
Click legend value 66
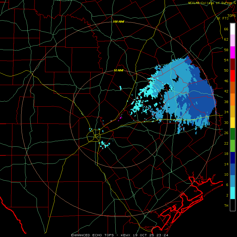pos(226,29)
